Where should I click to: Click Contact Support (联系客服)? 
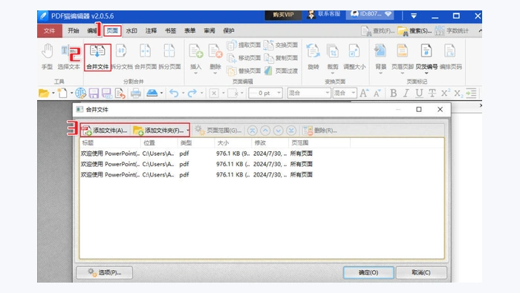coord(325,15)
